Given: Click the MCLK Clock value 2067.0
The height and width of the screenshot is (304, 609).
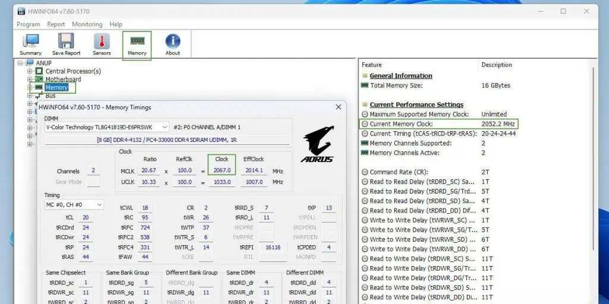Looking at the screenshot, I should 222,170.
